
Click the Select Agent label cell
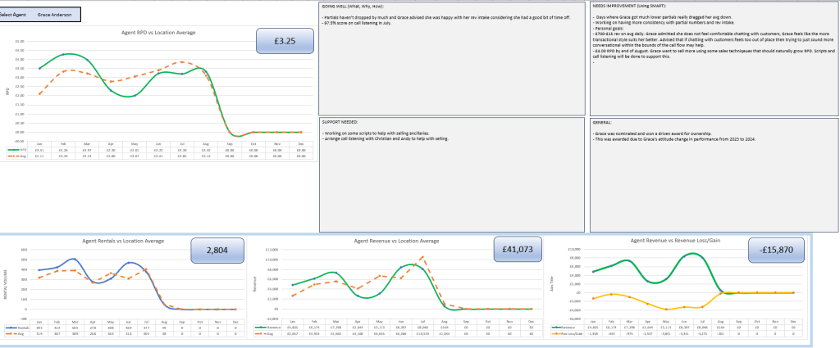click(x=16, y=15)
